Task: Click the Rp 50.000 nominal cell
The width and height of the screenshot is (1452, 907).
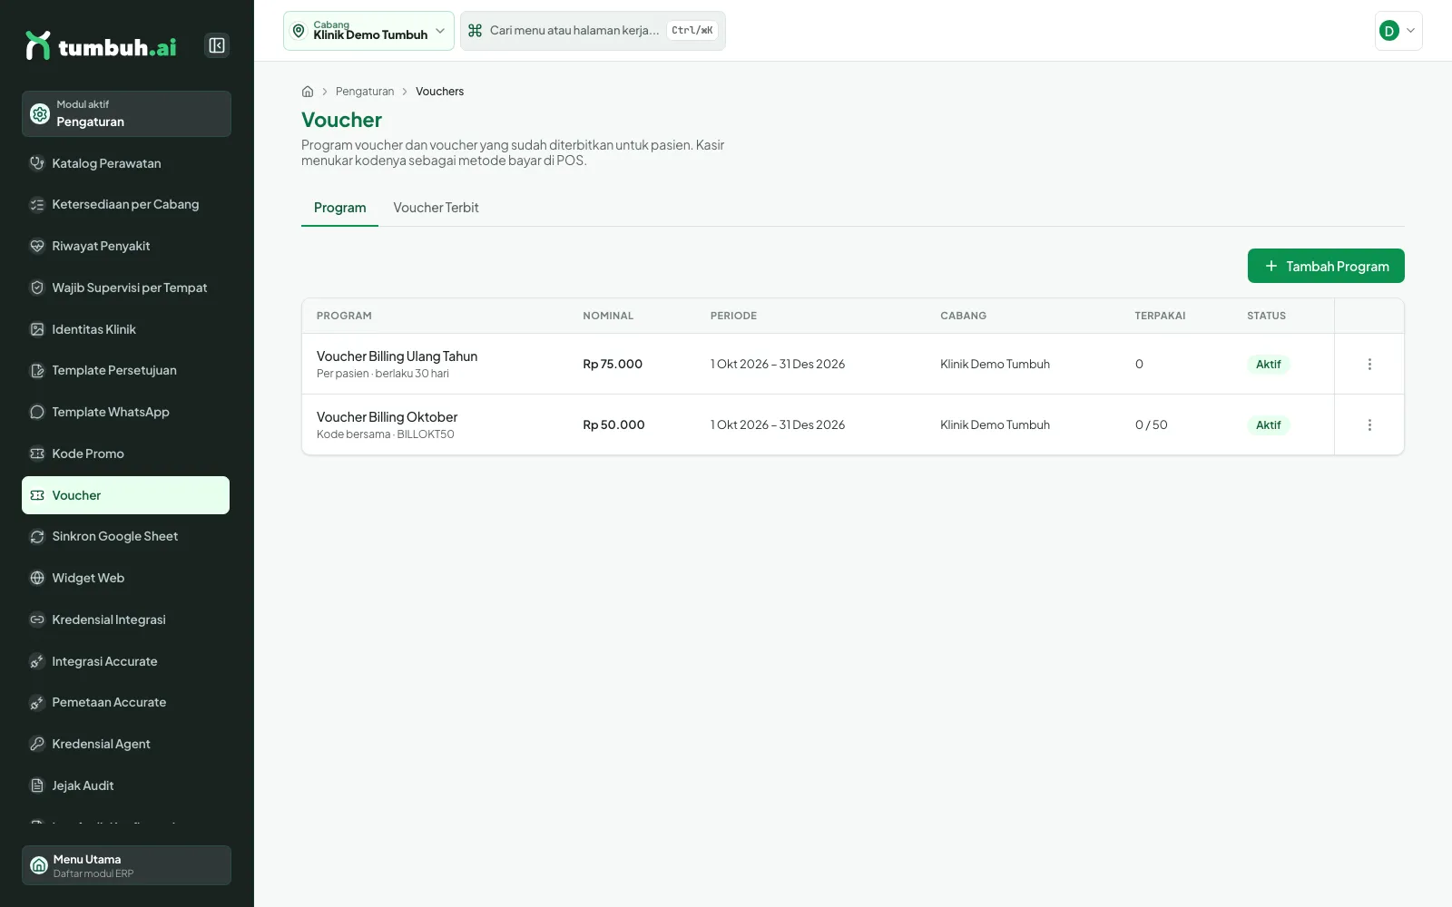Action: pos(613,424)
